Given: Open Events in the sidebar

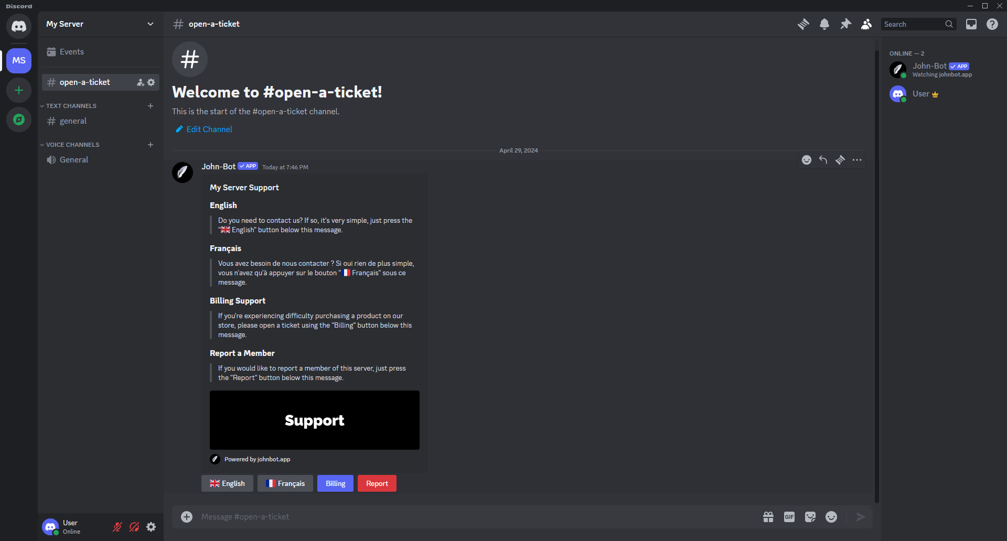Looking at the screenshot, I should 71,52.
